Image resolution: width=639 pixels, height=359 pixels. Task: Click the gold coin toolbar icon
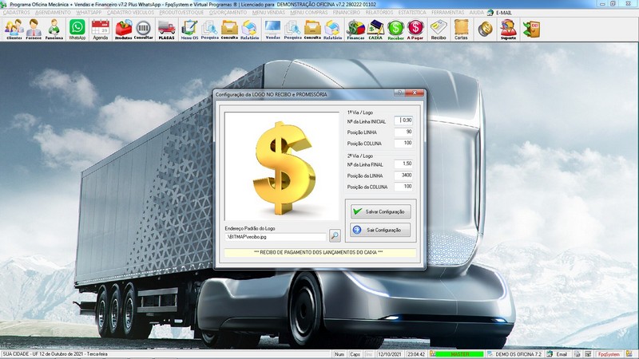485,30
